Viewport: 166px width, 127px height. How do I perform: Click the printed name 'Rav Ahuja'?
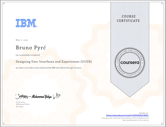click(x=20, y=107)
